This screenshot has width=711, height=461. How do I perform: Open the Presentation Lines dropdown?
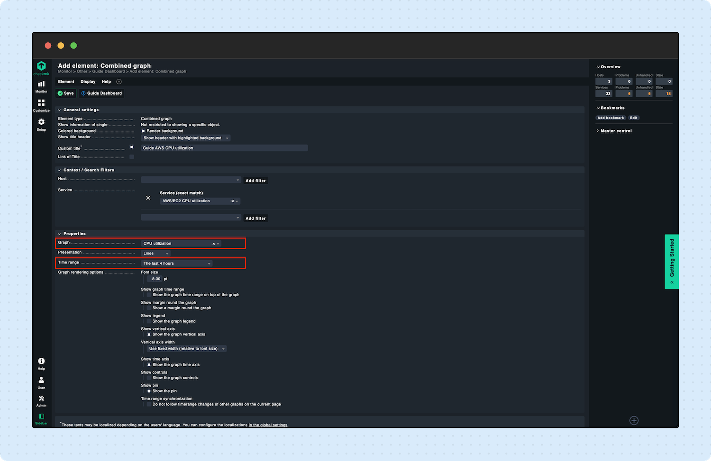155,253
